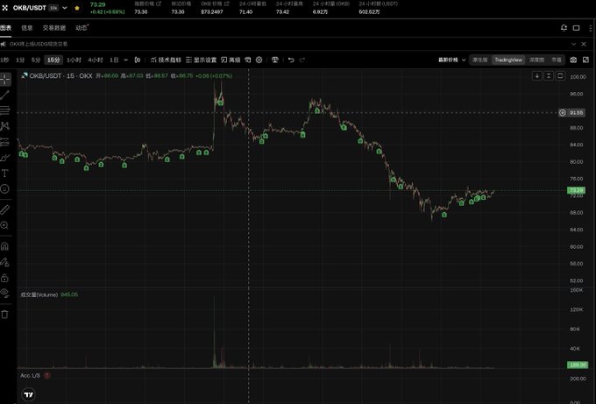596x404 pixels.
Task: Change candlestick chart style icon
Action: 138,60
